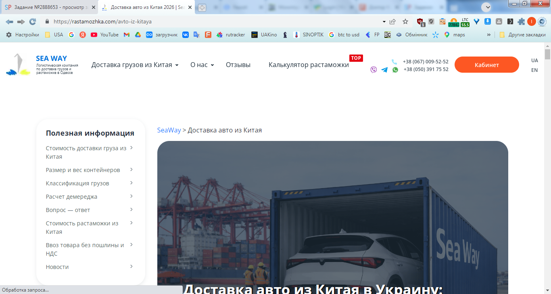This screenshot has width=551, height=294.
Task: Bookmark this page with the star icon
Action: (405, 22)
